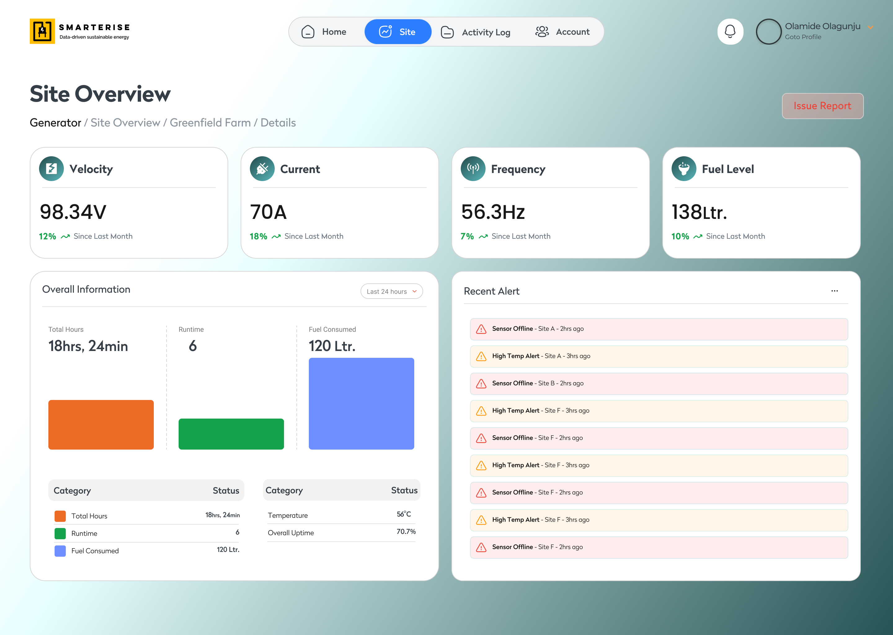Open the Last 24 hours dropdown
Viewport: 893px width, 635px height.
tap(391, 291)
